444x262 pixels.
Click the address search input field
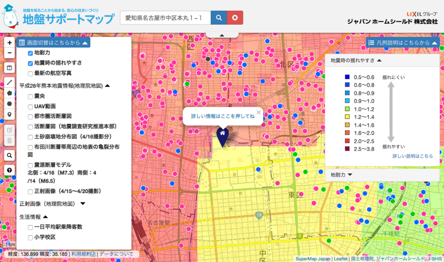click(x=165, y=18)
